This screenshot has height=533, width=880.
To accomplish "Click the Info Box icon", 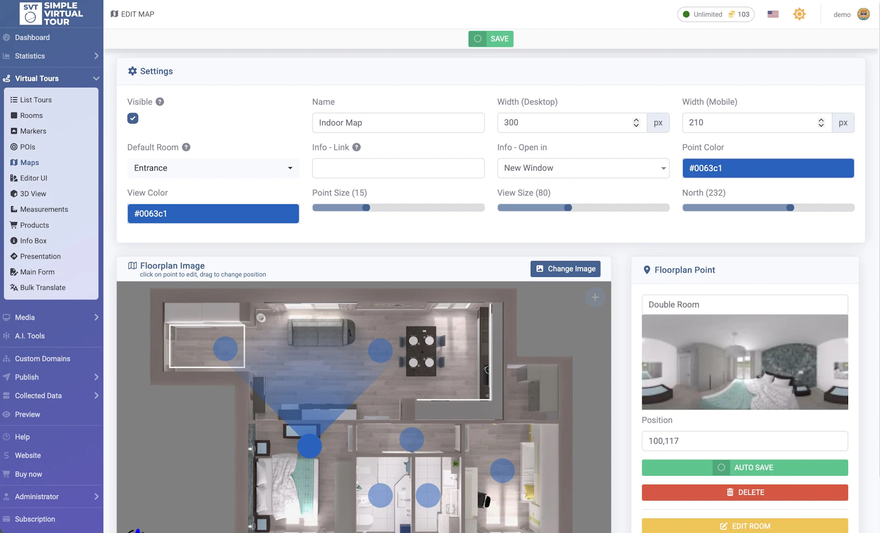I will pyautogui.click(x=14, y=241).
